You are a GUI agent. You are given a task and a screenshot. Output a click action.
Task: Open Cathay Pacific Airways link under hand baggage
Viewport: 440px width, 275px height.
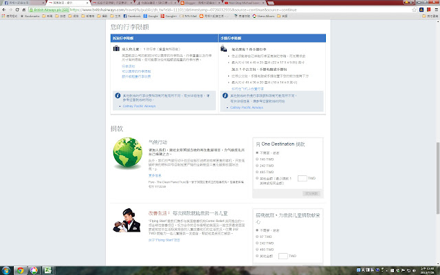[247, 107]
